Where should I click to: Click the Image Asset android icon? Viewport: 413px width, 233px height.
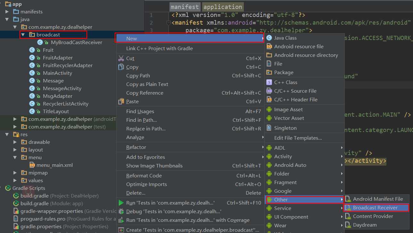pos(269,109)
